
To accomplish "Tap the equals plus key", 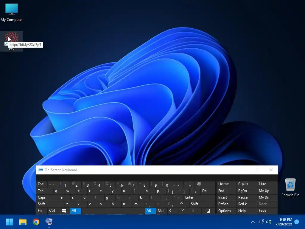I will click(x=189, y=184).
